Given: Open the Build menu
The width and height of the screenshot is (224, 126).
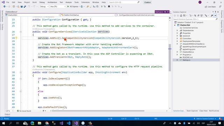Looking at the screenshot, I should pyautogui.click(x=34, y=2).
